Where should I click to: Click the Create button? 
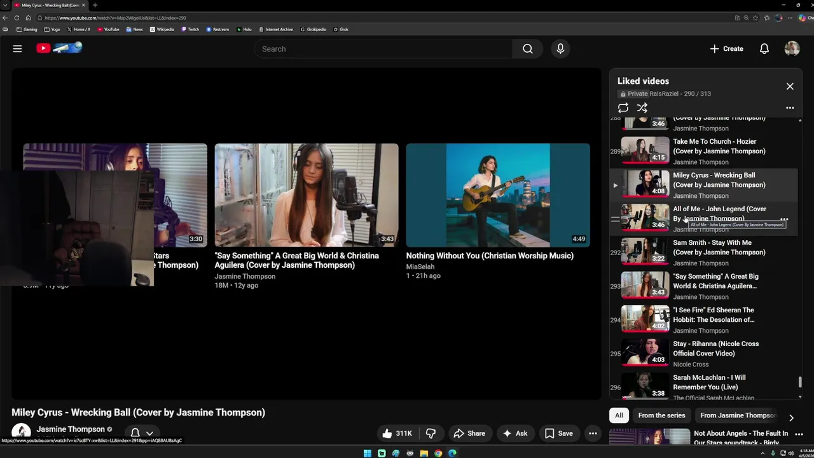[x=726, y=49]
